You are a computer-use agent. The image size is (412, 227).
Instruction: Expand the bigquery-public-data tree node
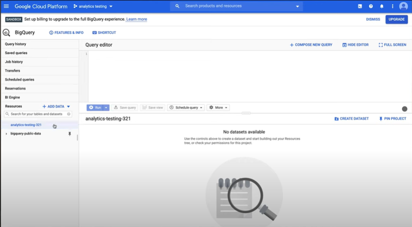click(6, 134)
